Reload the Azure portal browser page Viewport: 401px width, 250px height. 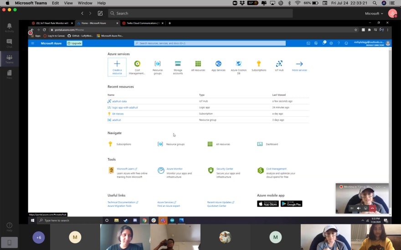44,30
